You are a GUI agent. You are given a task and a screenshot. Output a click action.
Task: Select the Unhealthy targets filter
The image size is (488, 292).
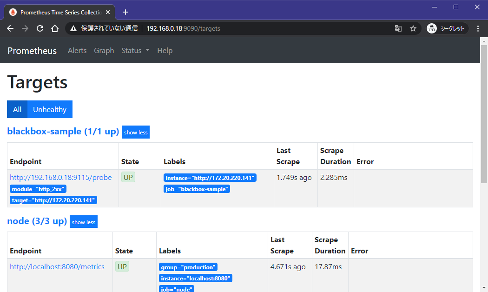[50, 109]
